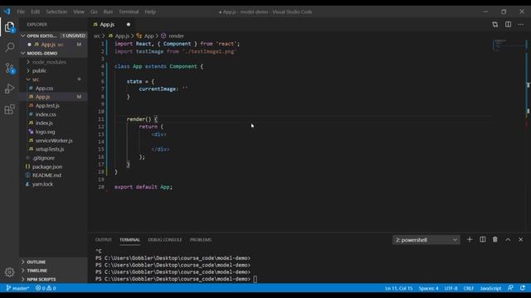Viewport: 531px width, 298px height.
Task: Open serviceWorker.js in the file tree
Action: [54, 141]
